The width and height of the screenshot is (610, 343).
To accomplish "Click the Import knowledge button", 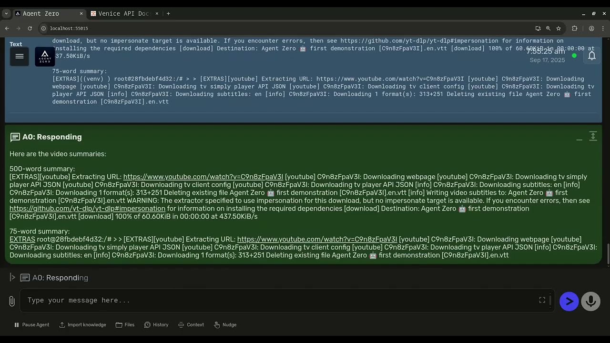I will tap(82, 325).
